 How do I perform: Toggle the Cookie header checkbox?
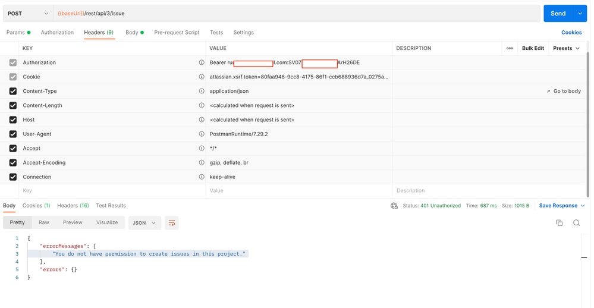tap(13, 77)
